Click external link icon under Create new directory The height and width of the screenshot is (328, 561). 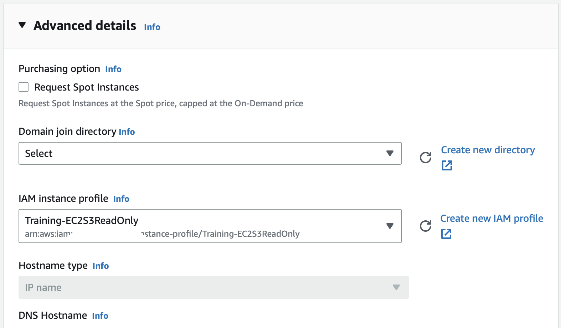pos(447,165)
